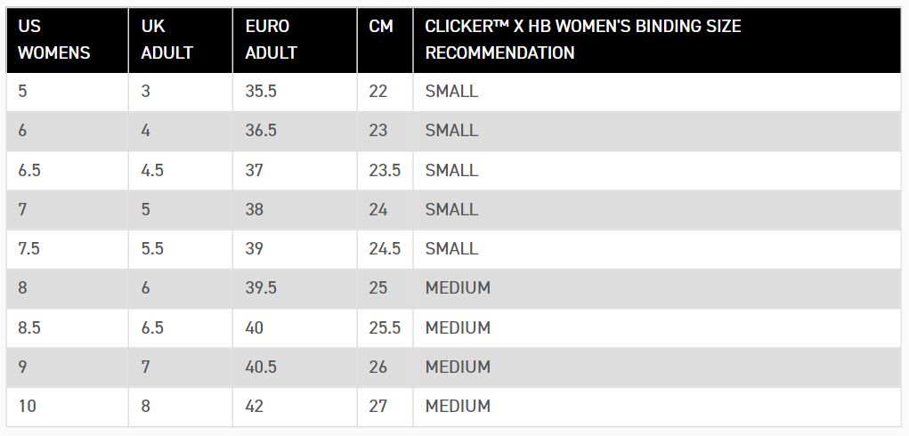Select the 23.5 cm cell
909x436 pixels.
coord(385,170)
